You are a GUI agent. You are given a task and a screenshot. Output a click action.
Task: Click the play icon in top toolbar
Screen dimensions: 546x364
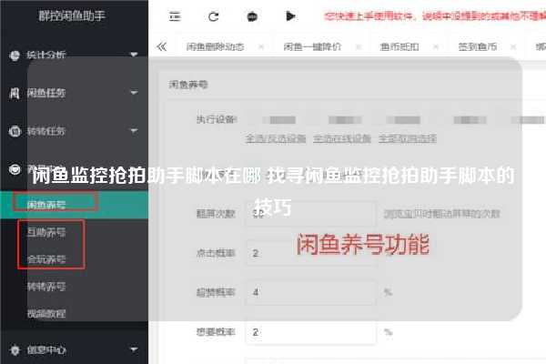tap(290, 16)
